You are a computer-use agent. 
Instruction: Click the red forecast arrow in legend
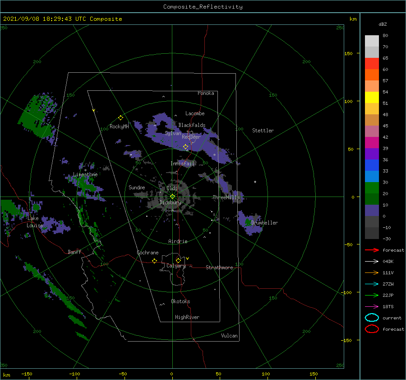[x=372, y=250]
